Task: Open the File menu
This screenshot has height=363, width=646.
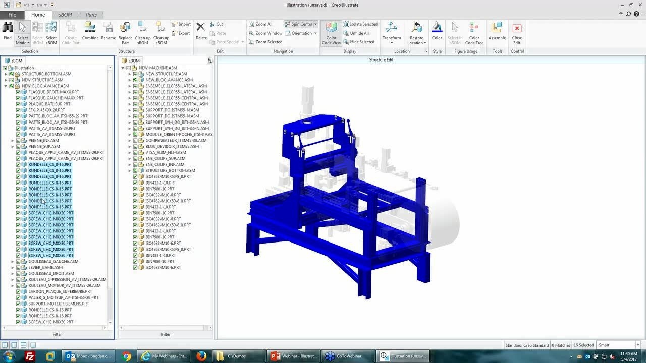Action: (x=12, y=15)
